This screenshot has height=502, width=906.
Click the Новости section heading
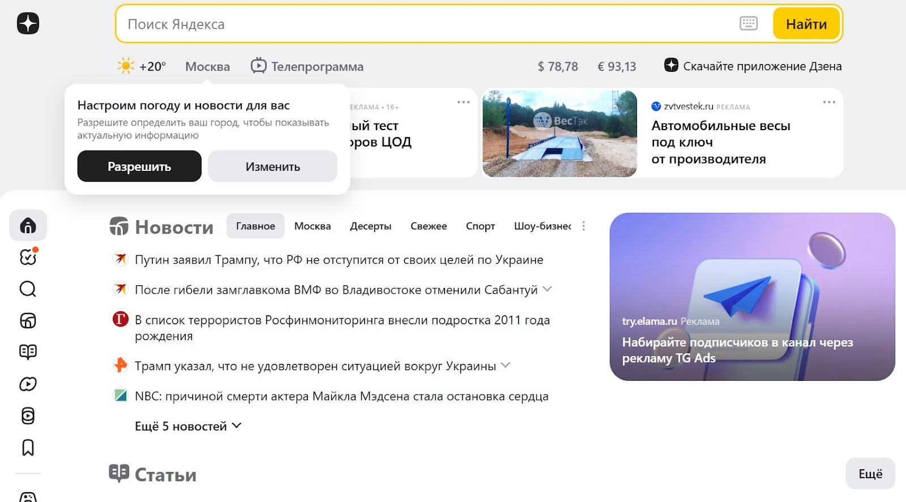coord(174,227)
